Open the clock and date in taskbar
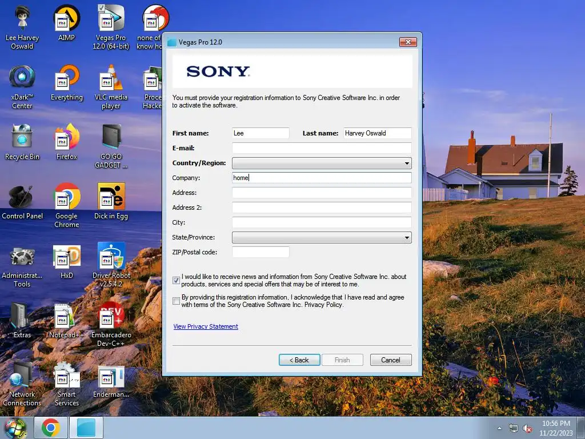Screen dimensions: 585x439 click(556, 428)
